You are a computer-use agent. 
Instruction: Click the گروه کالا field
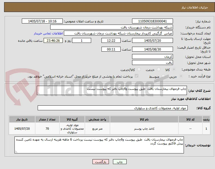point(113,108)
